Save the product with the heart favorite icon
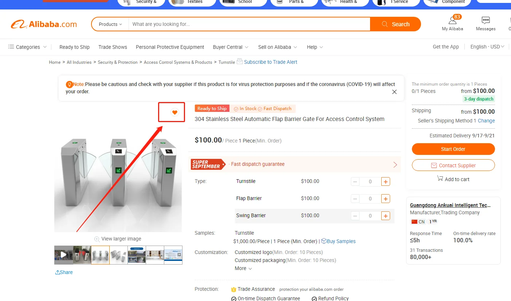 point(175,112)
